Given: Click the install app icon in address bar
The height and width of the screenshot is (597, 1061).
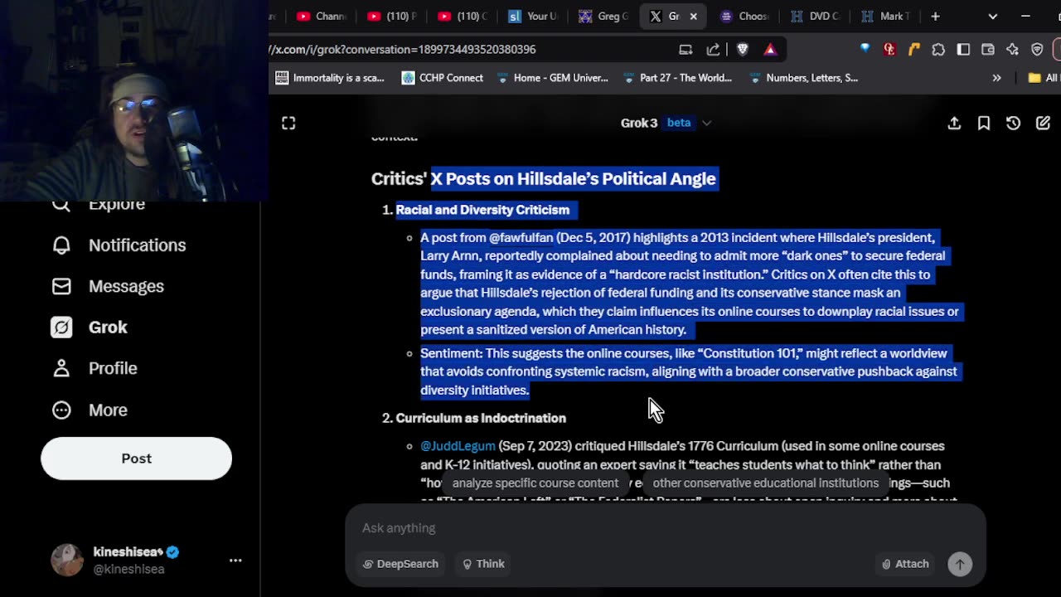Looking at the screenshot, I should point(686,50).
